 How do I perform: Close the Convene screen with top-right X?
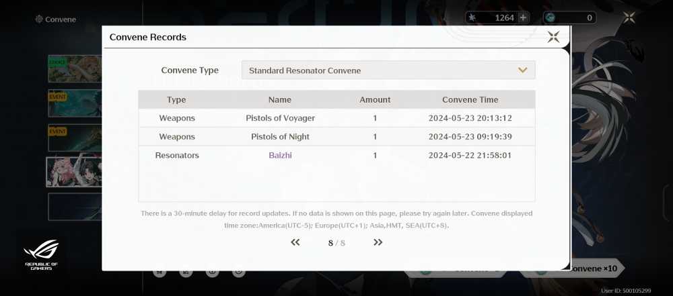tap(629, 17)
